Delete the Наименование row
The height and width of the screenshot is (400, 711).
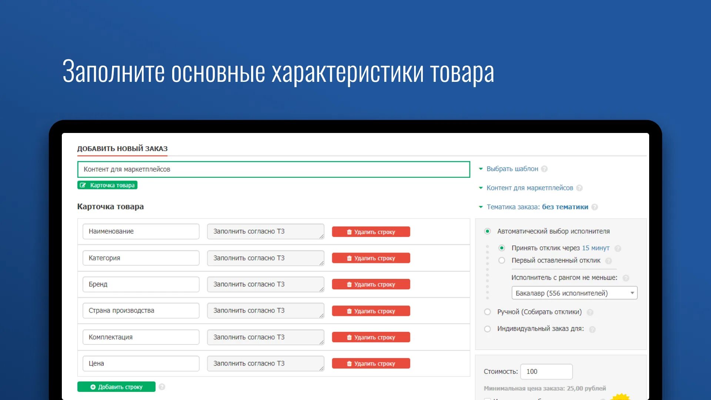pyautogui.click(x=371, y=232)
